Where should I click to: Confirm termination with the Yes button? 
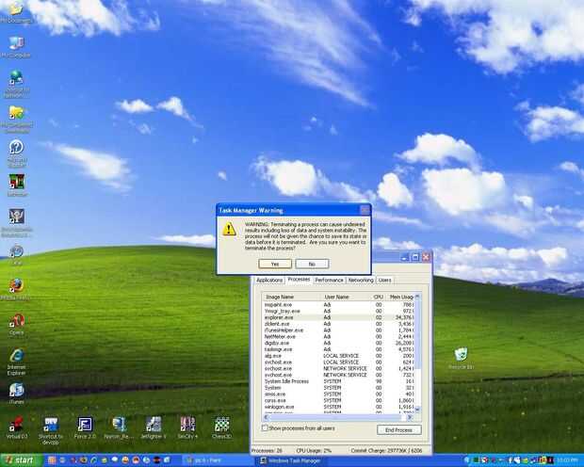[x=275, y=264]
